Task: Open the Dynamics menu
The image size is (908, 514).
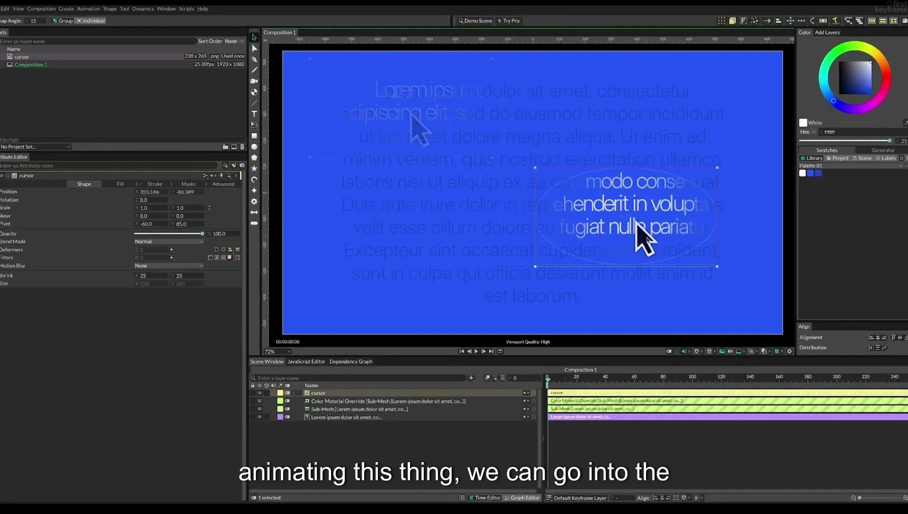Action: pyautogui.click(x=143, y=9)
